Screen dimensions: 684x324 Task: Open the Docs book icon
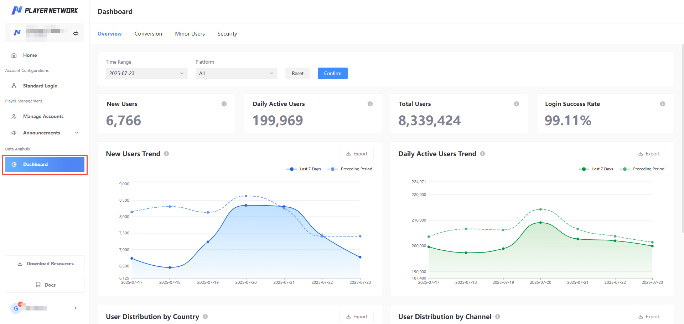coord(38,285)
